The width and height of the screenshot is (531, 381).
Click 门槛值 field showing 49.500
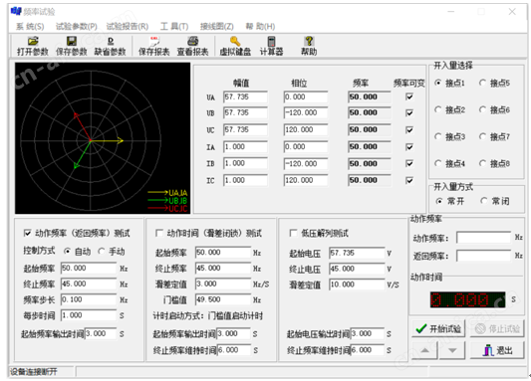223,299
